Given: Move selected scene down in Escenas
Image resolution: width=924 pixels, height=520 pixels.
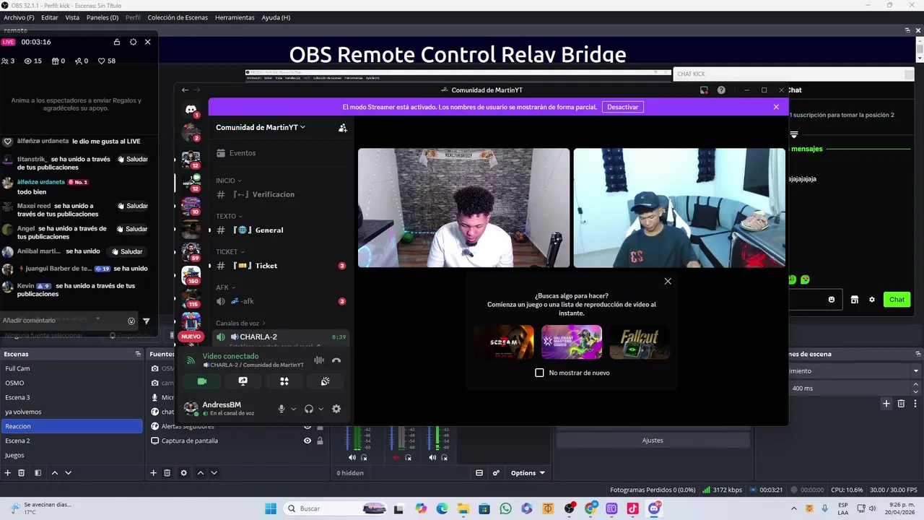Looking at the screenshot, I should [68, 473].
